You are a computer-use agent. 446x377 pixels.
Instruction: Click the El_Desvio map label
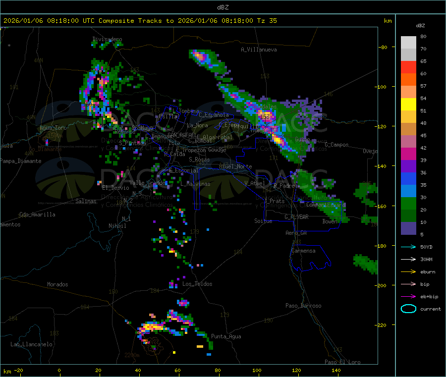coord(115,188)
